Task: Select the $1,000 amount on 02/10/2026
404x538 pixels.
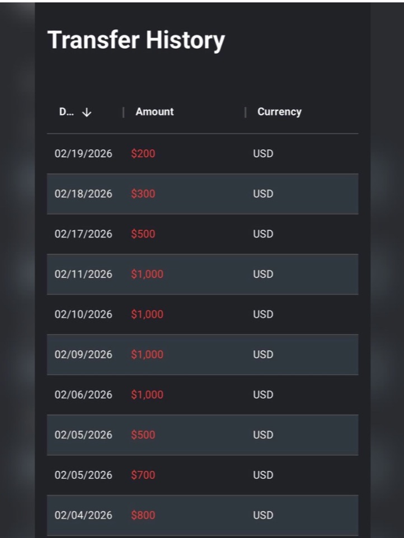Action: 147,314
